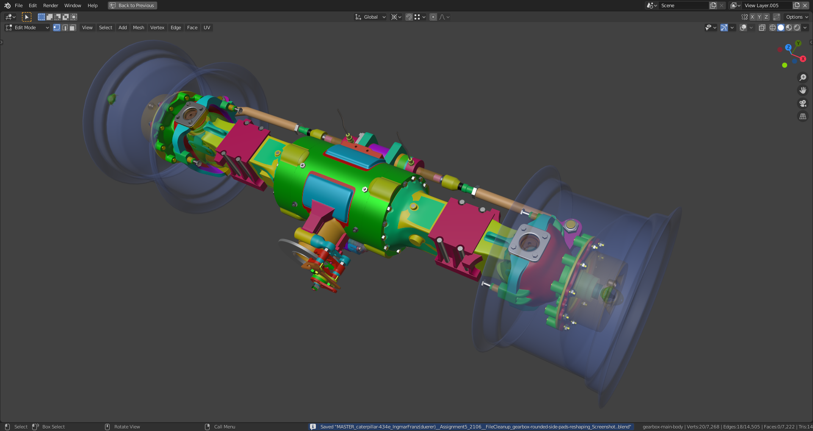Click the blue Z axis gizmo ball

[788, 47]
